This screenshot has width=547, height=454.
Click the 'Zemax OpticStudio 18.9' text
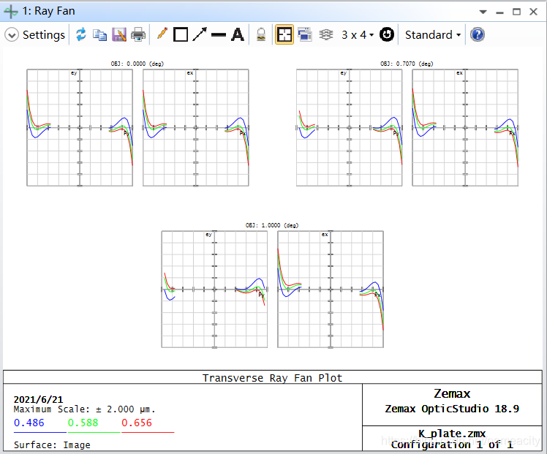[x=452, y=409]
